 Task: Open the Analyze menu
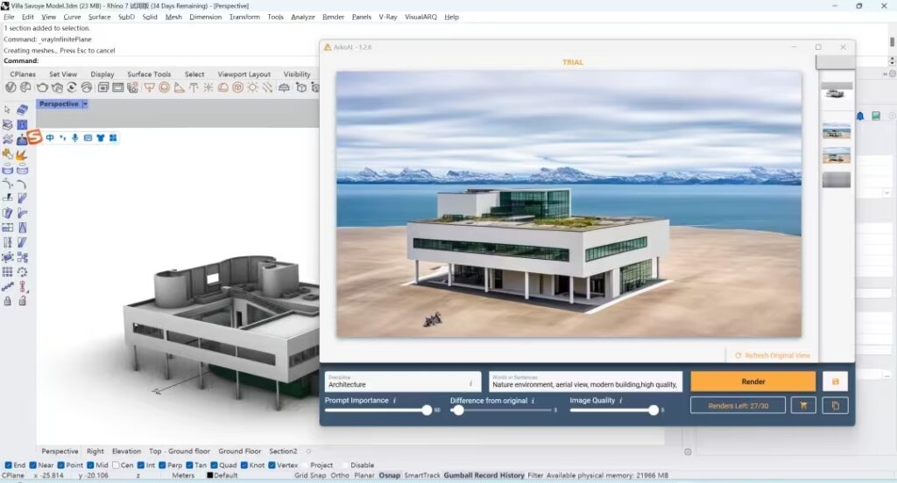(302, 17)
